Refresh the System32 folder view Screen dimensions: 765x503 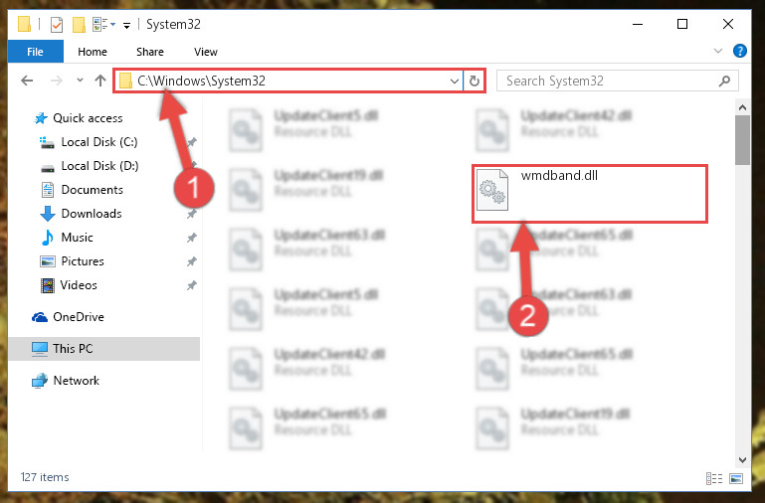pos(475,81)
